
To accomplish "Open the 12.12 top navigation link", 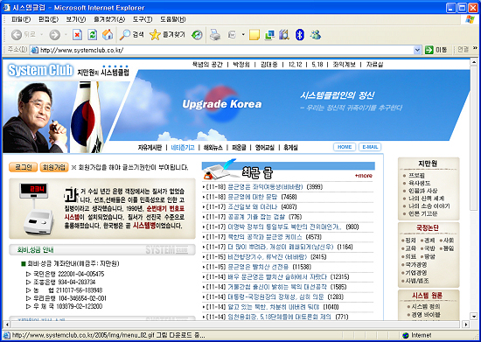I will click(295, 65).
